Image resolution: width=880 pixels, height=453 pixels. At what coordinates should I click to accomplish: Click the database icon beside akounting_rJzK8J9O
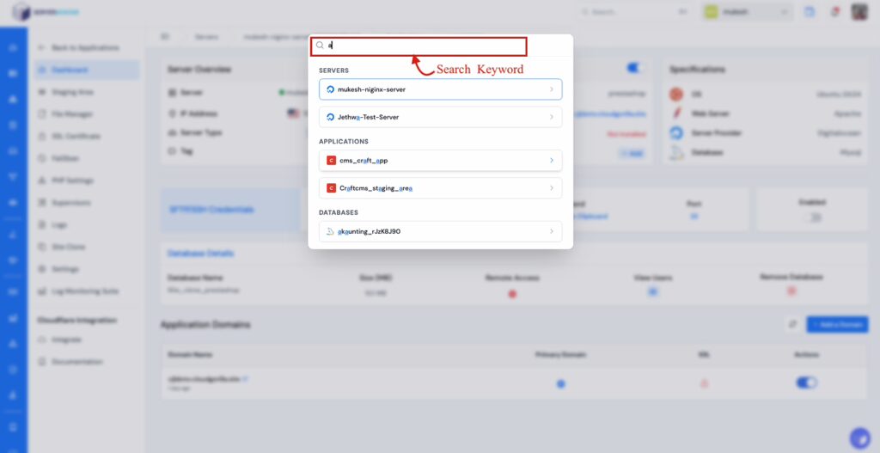point(331,231)
